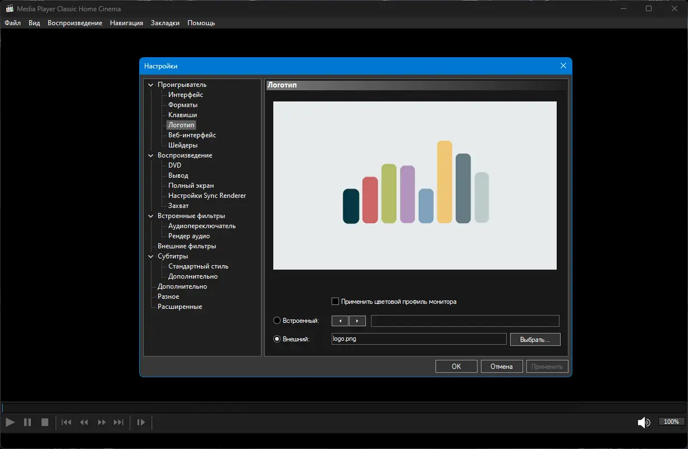Click the logo.png path field
The image size is (688, 449).
419,339
